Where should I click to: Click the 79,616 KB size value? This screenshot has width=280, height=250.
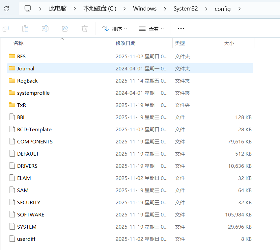coord(239,141)
